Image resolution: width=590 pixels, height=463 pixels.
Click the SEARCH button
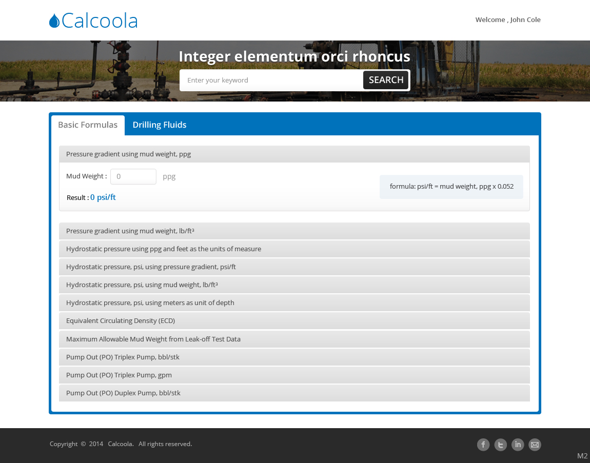point(386,80)
